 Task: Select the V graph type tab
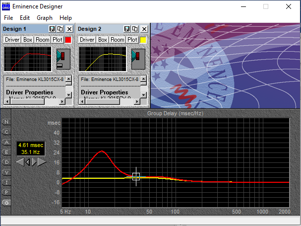point(6,172)
